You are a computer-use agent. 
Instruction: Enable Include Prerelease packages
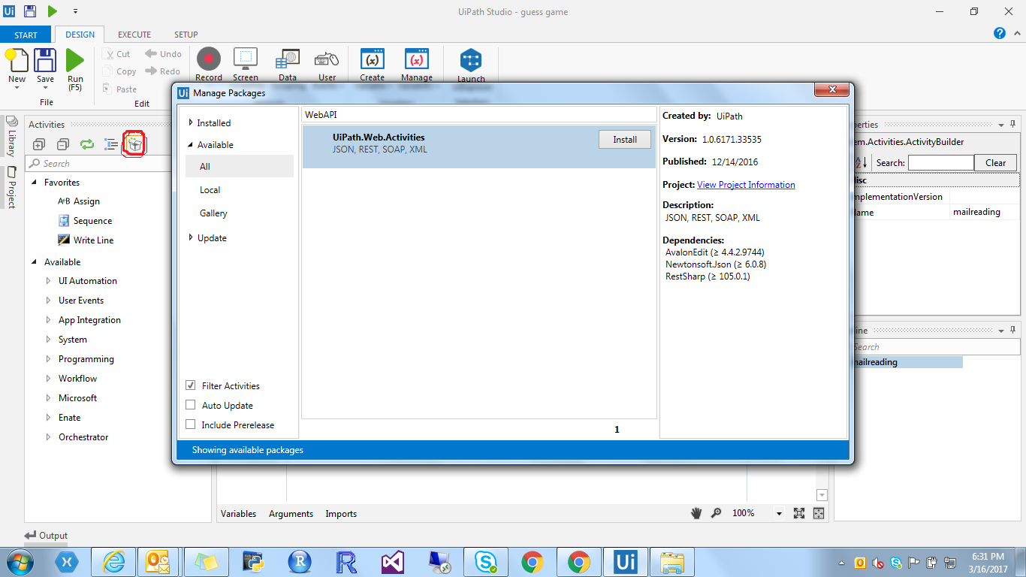point(190,424)
